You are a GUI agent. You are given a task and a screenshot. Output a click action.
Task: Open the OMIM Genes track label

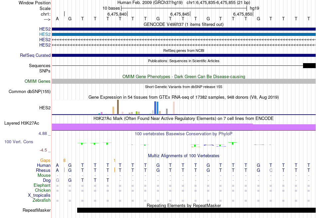tap(37, 81)
